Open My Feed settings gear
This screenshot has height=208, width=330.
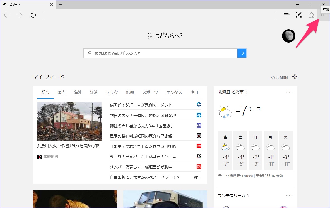294,77
